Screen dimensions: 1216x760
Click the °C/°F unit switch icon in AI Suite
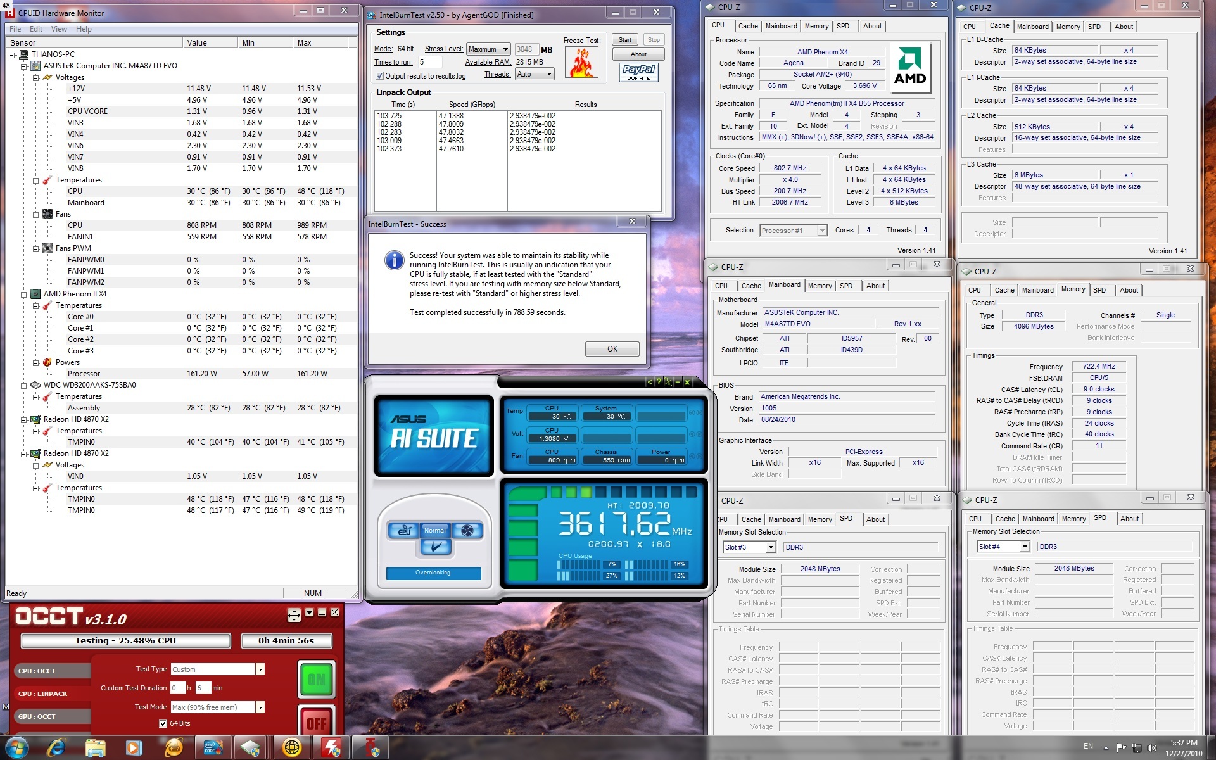(x=668, y=382)
